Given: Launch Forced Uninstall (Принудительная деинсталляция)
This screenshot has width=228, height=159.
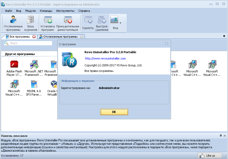Looking at the screenshot, I should click(x=68, y=23).
